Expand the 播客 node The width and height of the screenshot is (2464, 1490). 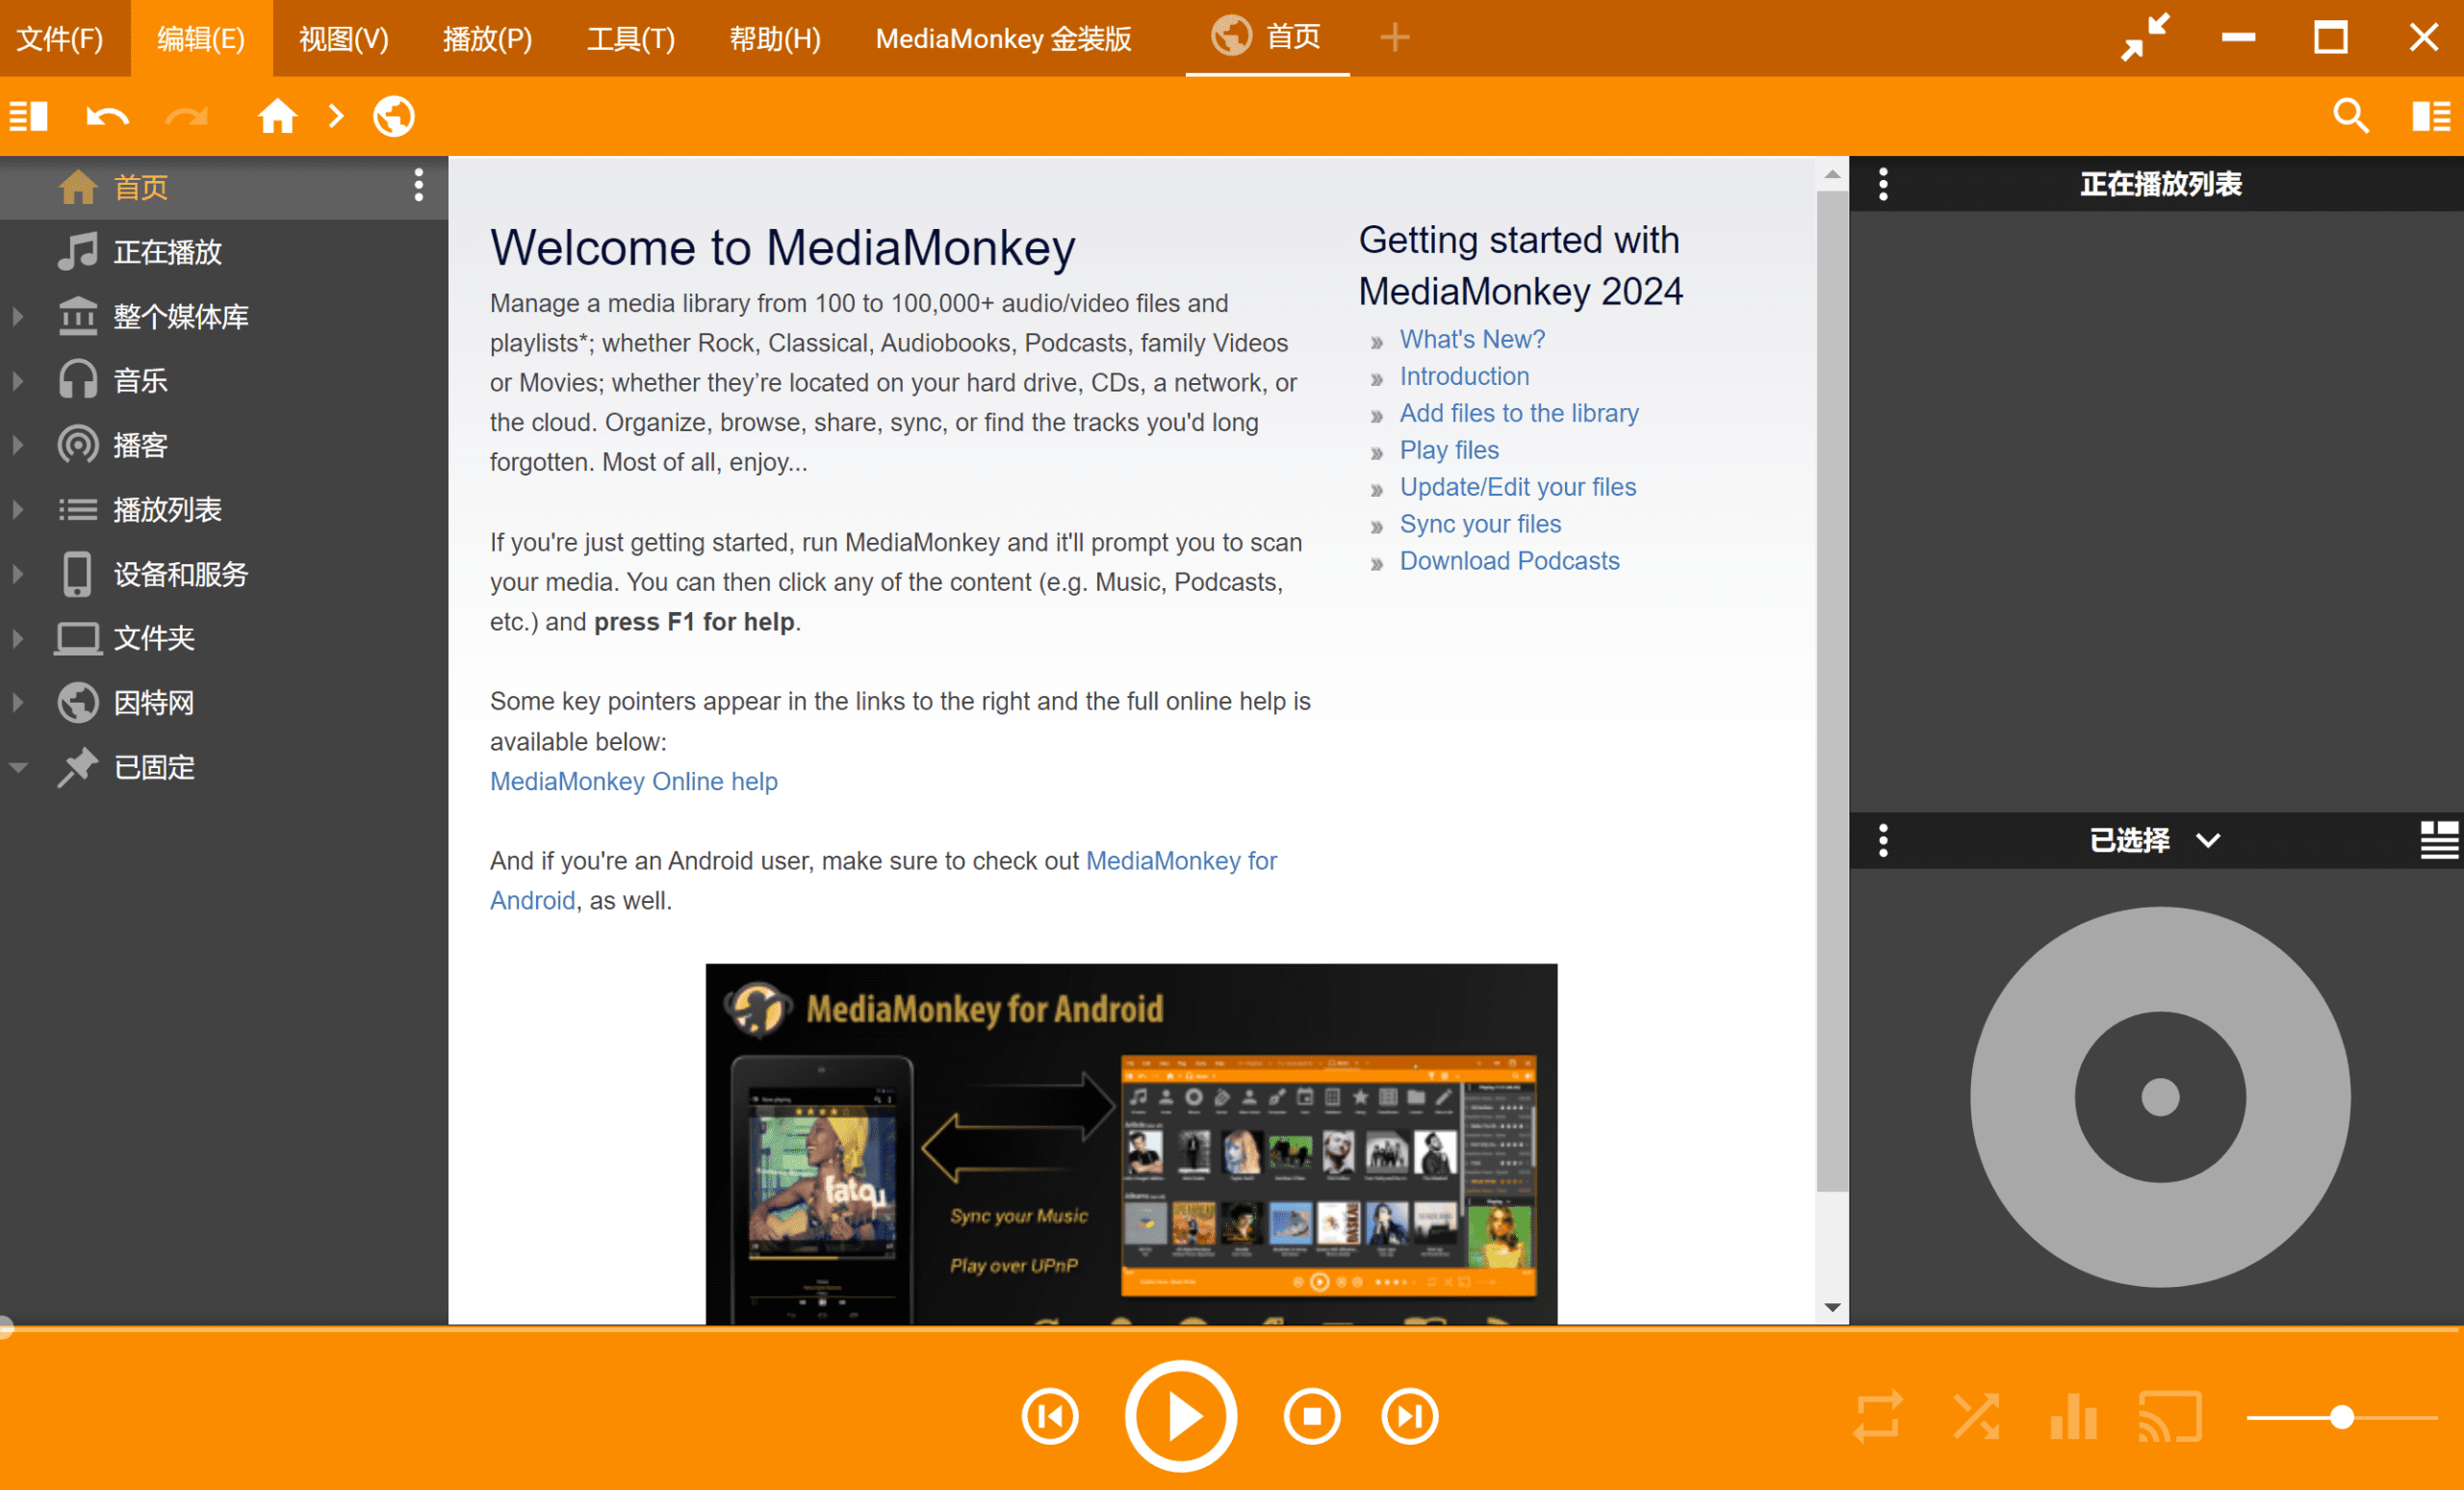pyautogui.click(x=18, y=445)
